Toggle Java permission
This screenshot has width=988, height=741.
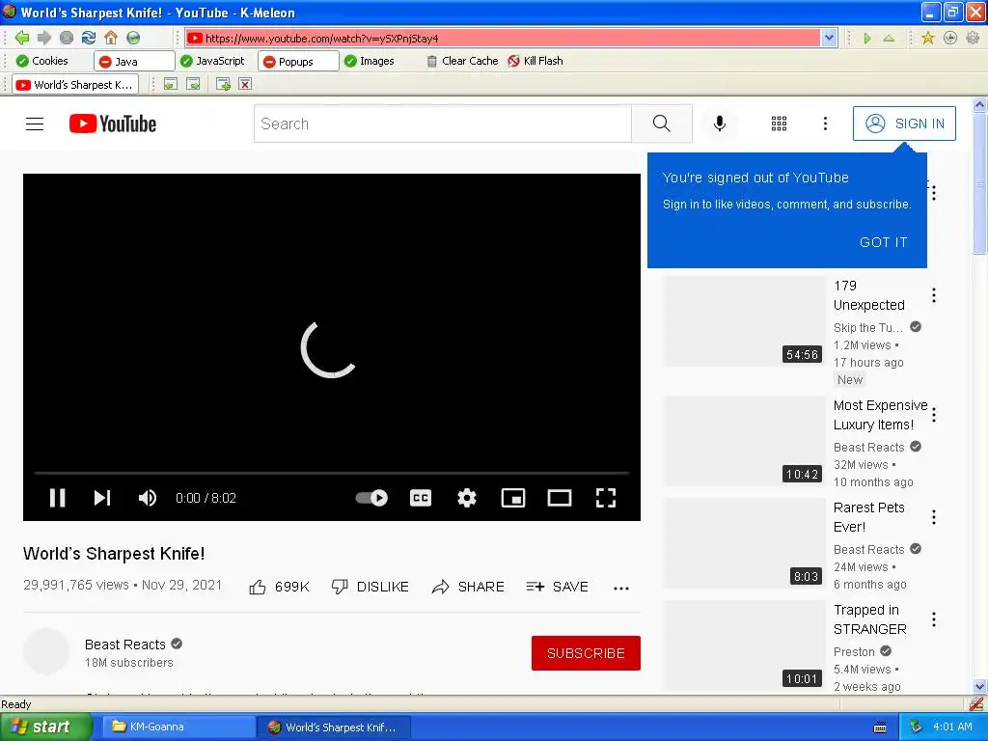pyautogui.click(x=133, y=61)
